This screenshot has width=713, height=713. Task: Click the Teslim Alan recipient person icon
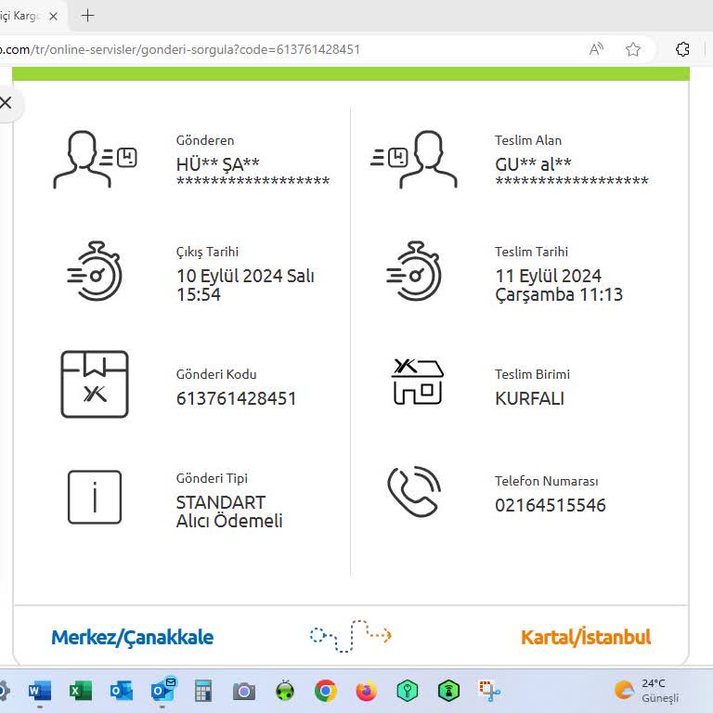(414, 160)
